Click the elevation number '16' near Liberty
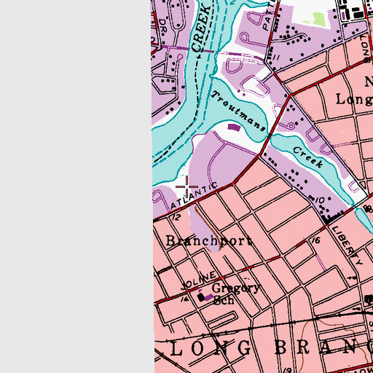 (x=315, y=240)
